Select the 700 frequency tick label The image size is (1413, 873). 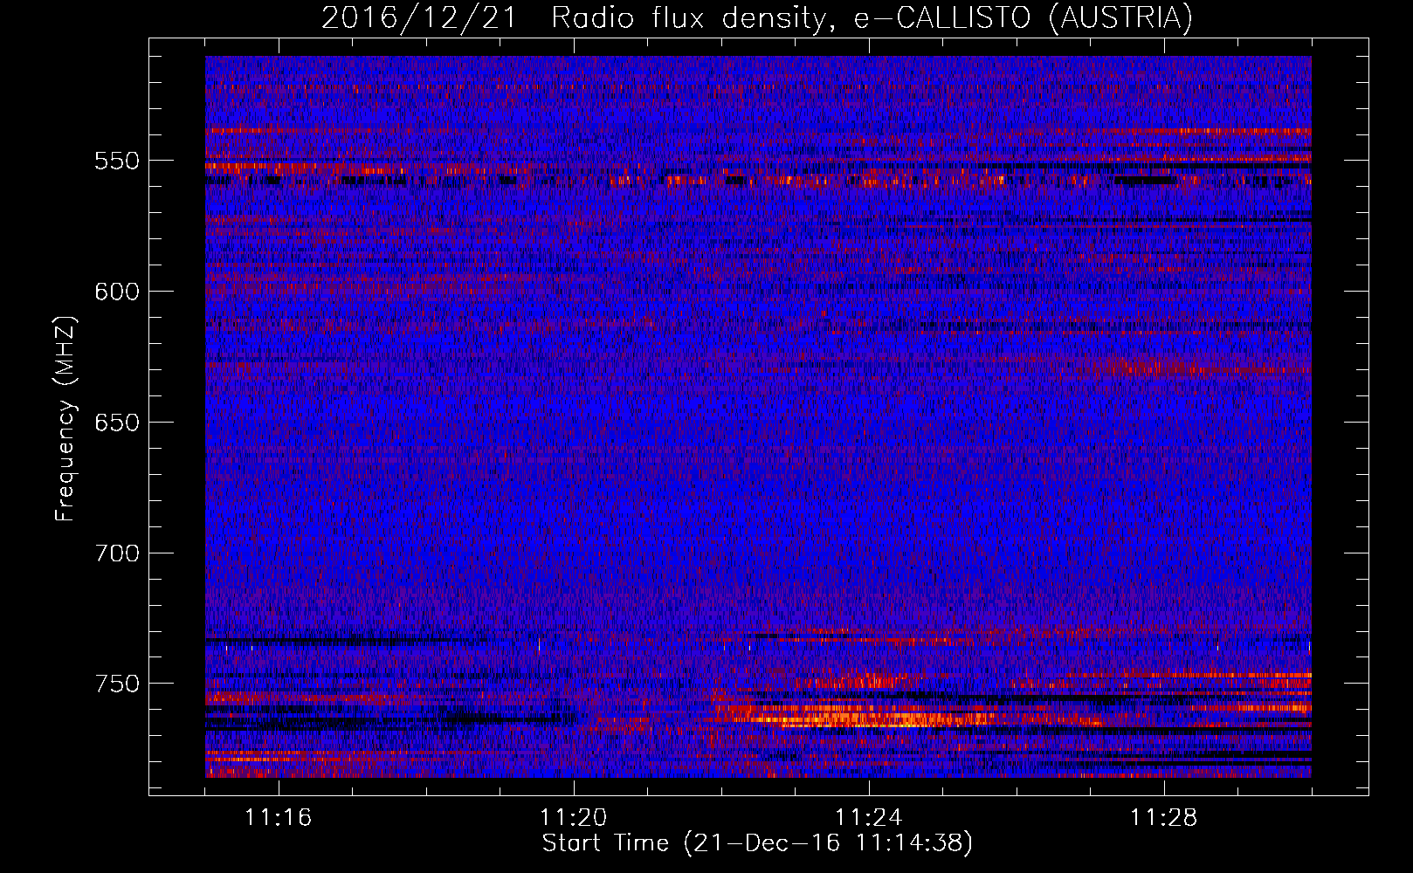tap(117, 553)
